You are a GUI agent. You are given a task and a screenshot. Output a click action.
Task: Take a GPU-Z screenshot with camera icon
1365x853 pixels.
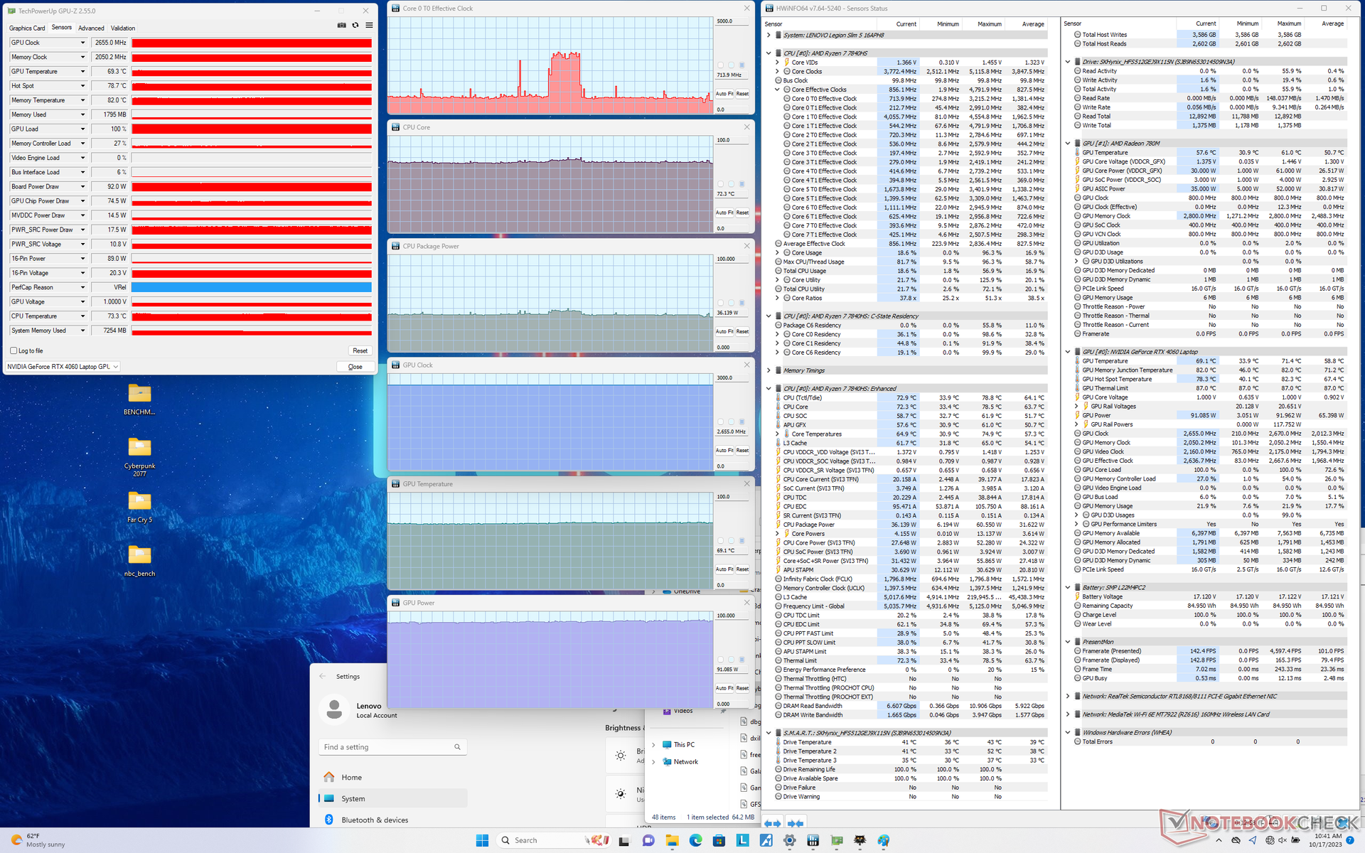(x=341, y=25)
